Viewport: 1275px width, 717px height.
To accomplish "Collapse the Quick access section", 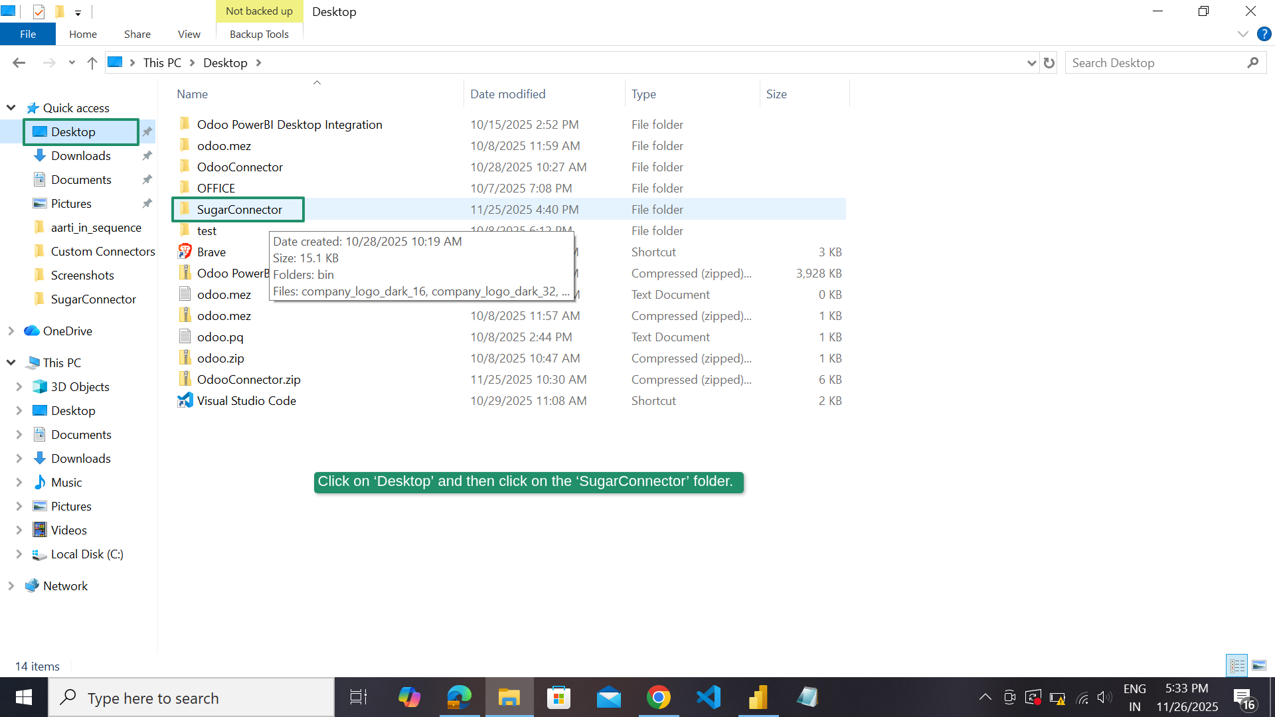I will tap(11, 107).
